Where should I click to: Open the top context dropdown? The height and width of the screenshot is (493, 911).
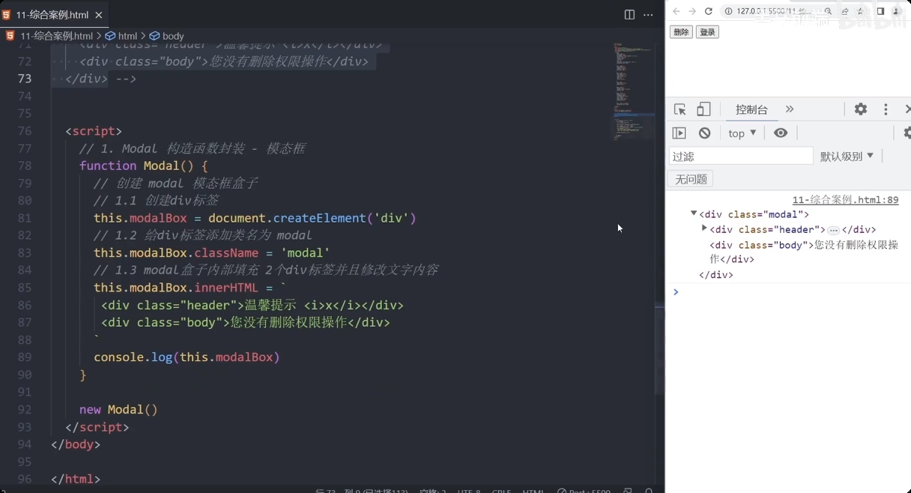(x=742, y=133)
